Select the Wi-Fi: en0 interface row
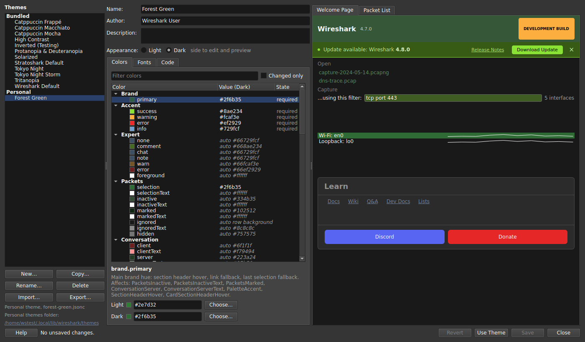Screen dimensions: 585x342 point(446,136)
